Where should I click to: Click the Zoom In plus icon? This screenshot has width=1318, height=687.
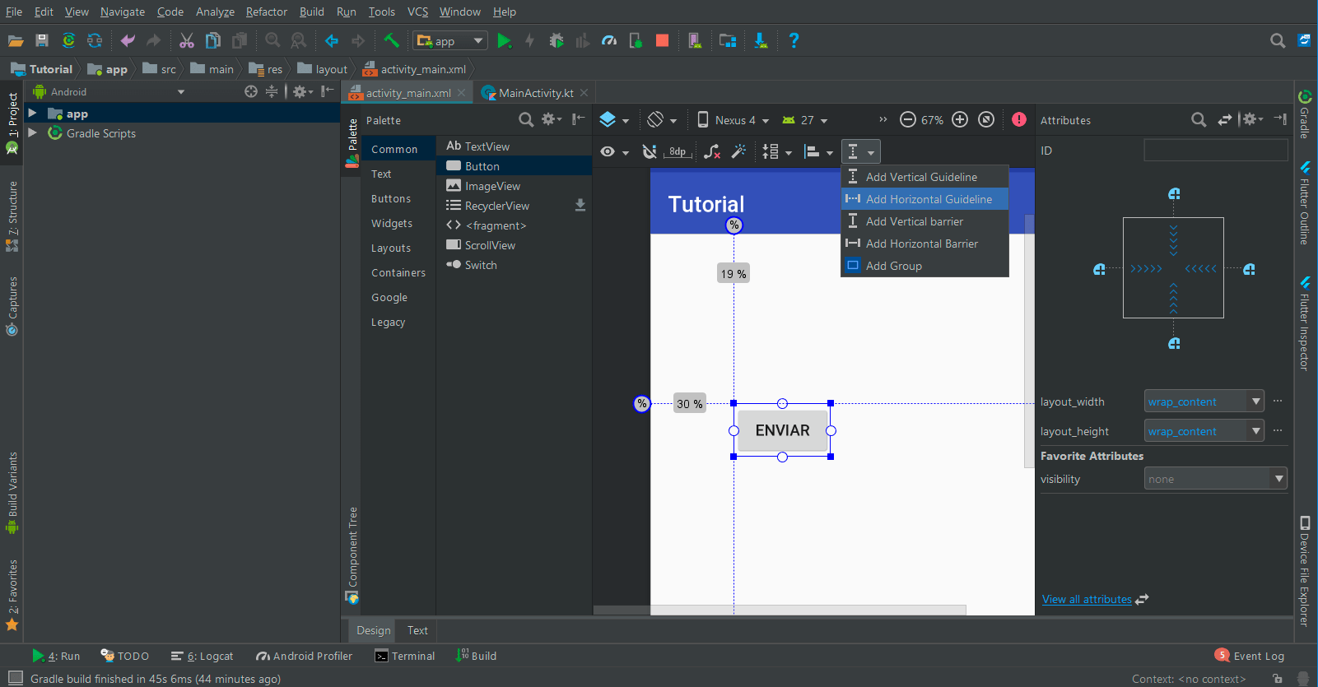coord(960,119)
